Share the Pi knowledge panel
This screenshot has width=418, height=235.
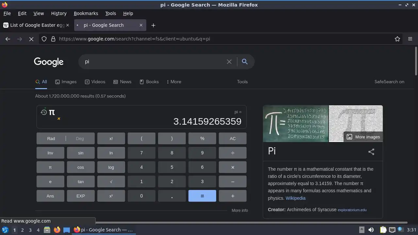click(371, 152)
